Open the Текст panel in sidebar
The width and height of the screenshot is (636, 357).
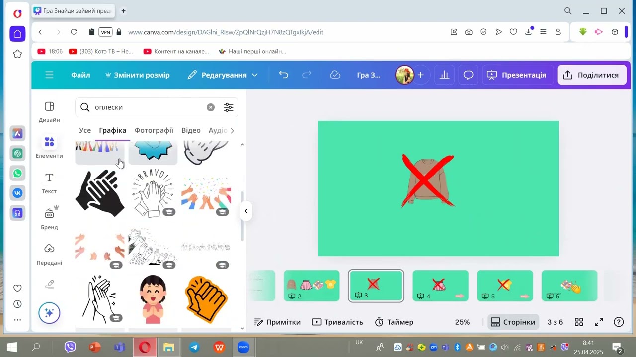49,183
